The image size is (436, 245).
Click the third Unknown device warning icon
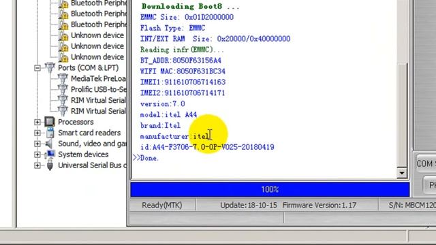pyautogui.click(x=63, y=57)
